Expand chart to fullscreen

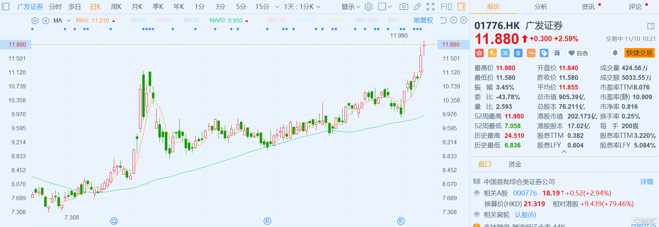tap(430, 7)
